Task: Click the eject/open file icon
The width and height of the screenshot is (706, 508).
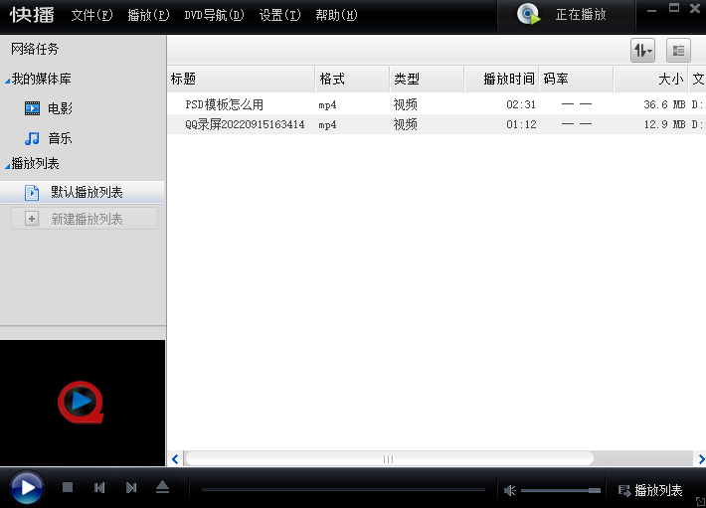Action: coord(162,487)
